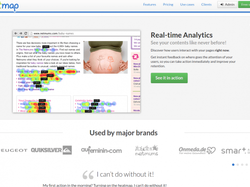Click the www.netmums.com address bar in screenshot
The width and height of the screenshot is (250, 187).
point(84,34)
